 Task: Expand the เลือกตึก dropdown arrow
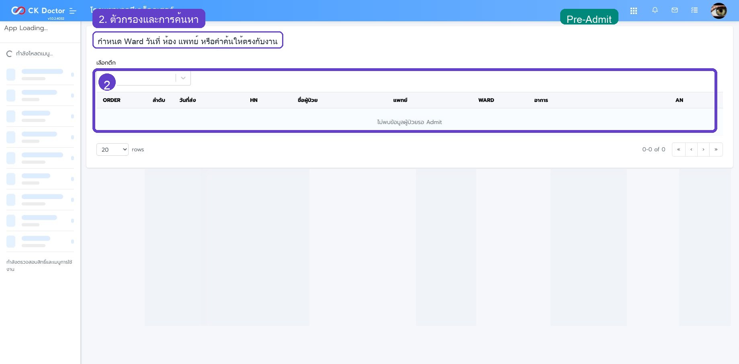[183, 78]
